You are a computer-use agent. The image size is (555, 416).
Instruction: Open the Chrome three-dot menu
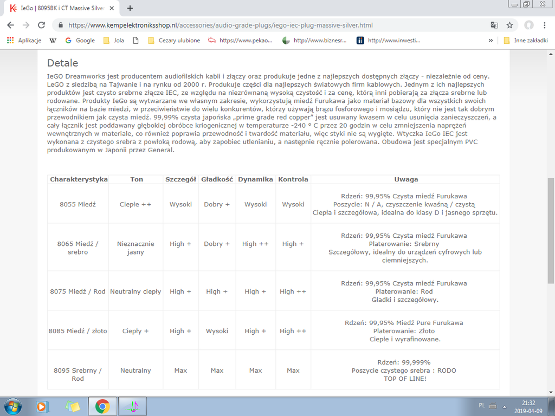(544, 25)
